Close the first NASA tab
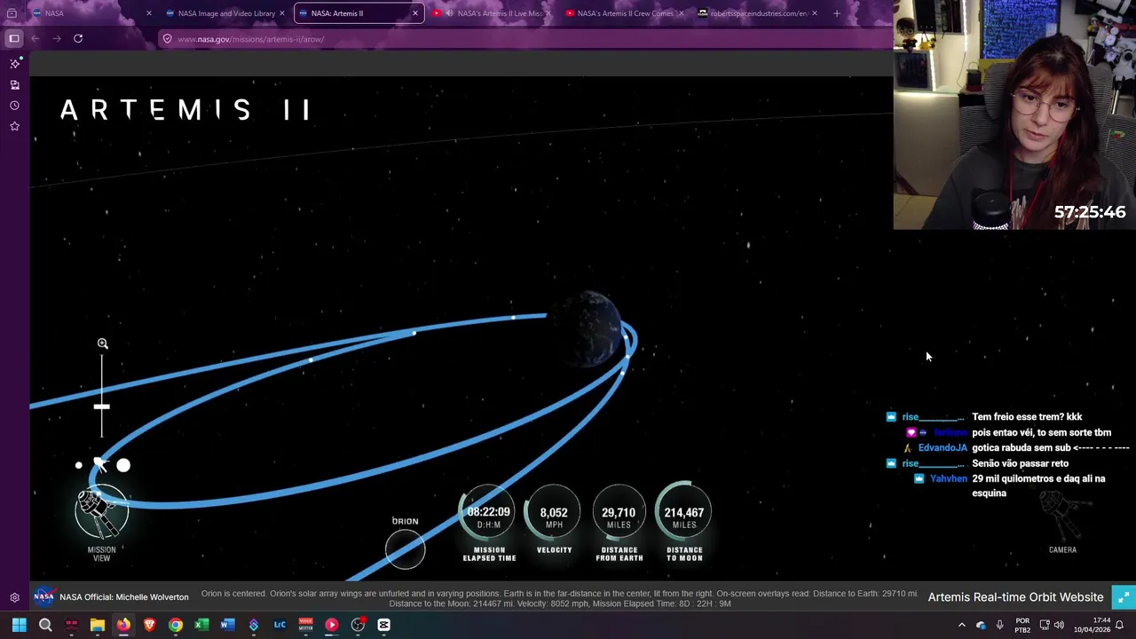 tap(148, 13)
